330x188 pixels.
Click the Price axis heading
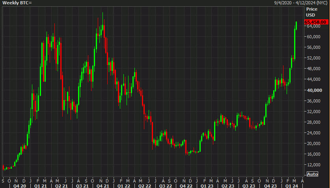pyautogui.click(x=312, y=9)
